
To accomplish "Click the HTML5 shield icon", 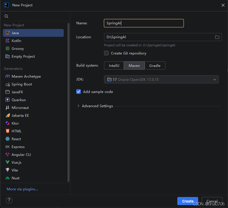I will click(8, 131).
